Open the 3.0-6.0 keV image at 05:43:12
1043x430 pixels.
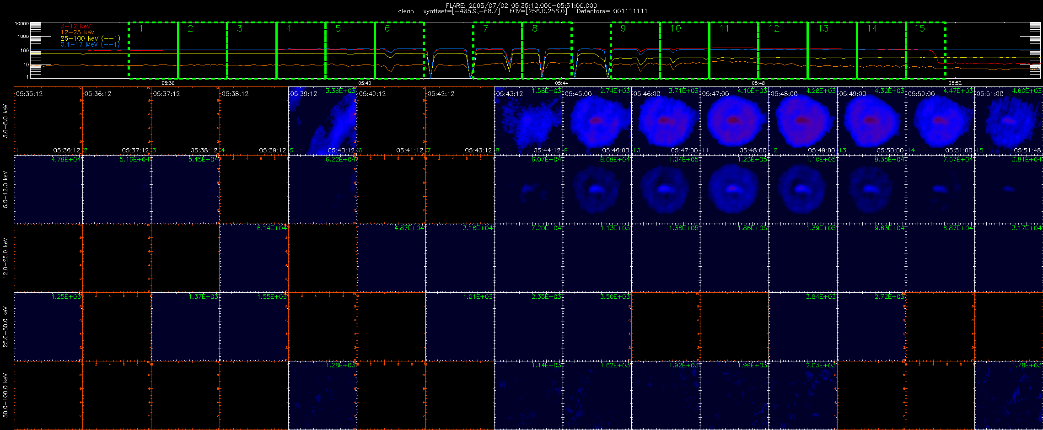(x=529, y=121)
